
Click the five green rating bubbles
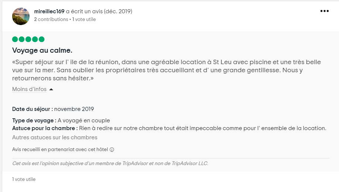pos(28,39)
